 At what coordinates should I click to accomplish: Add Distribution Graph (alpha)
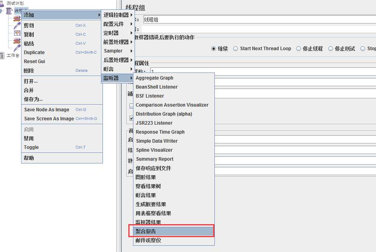pyautogui.click(x=174, y=114)
